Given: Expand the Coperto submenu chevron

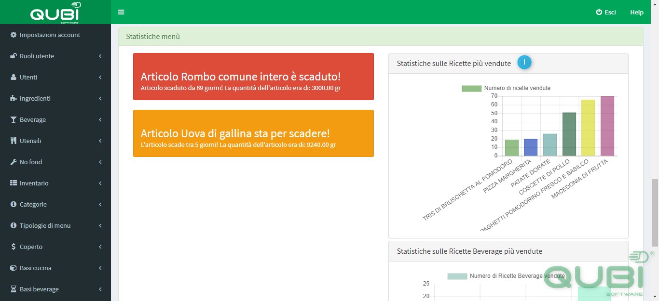Looking at the screenshot, I should tap(100, 247).
